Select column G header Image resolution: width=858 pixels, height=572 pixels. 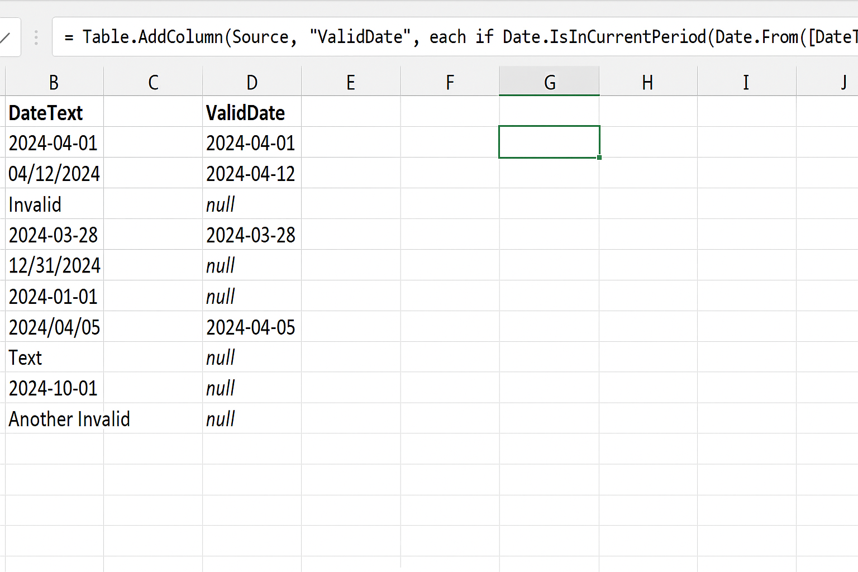coord(549,82)
